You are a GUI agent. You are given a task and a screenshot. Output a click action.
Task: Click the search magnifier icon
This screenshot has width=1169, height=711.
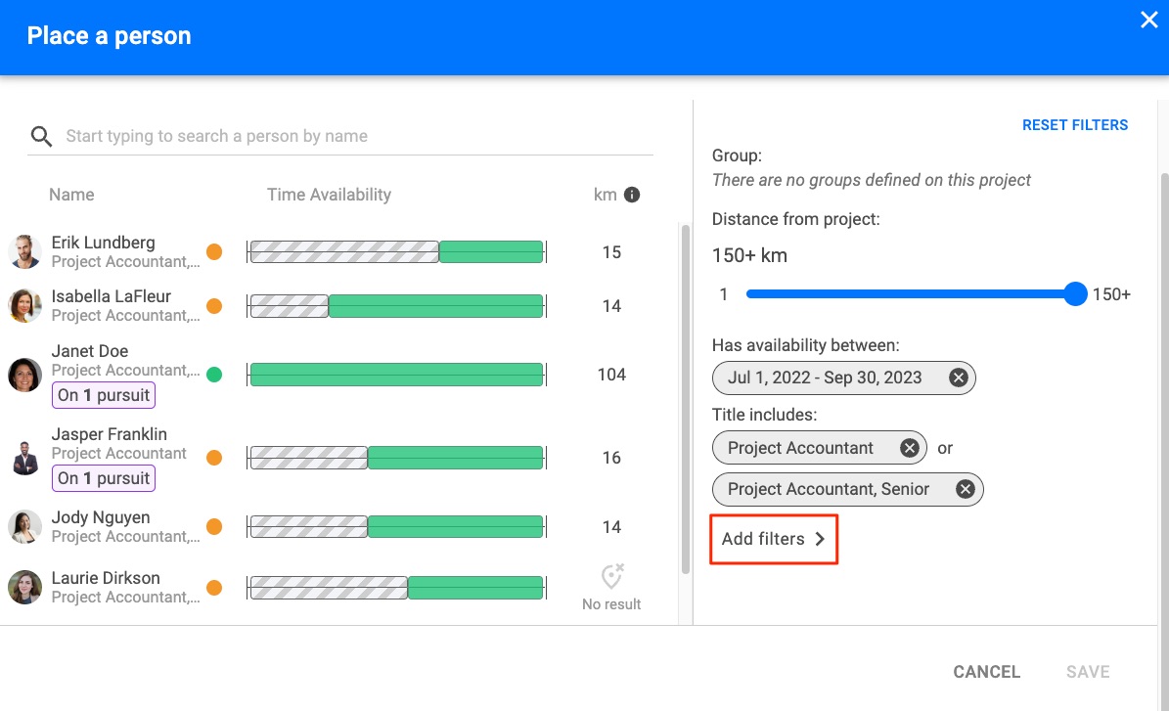click(x=41, y=136)
